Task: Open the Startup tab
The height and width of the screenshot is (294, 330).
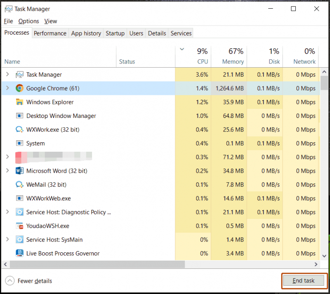Action: 115,33
